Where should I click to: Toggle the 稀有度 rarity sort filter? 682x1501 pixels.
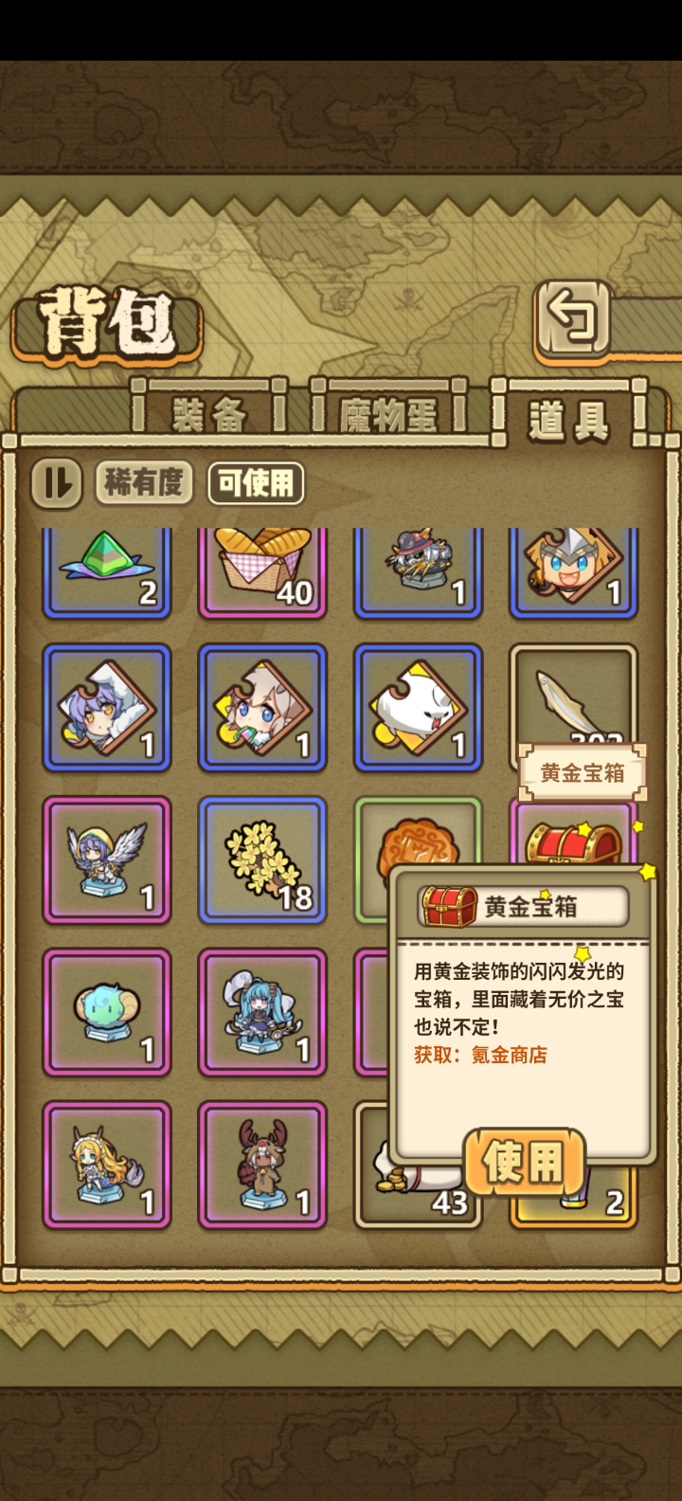(x=144, y=483)
